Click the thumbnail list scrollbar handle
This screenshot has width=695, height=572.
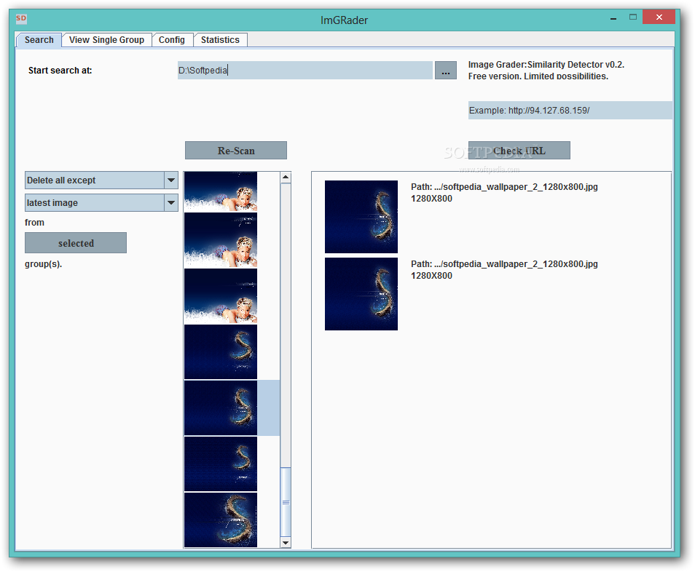(286, 502)
